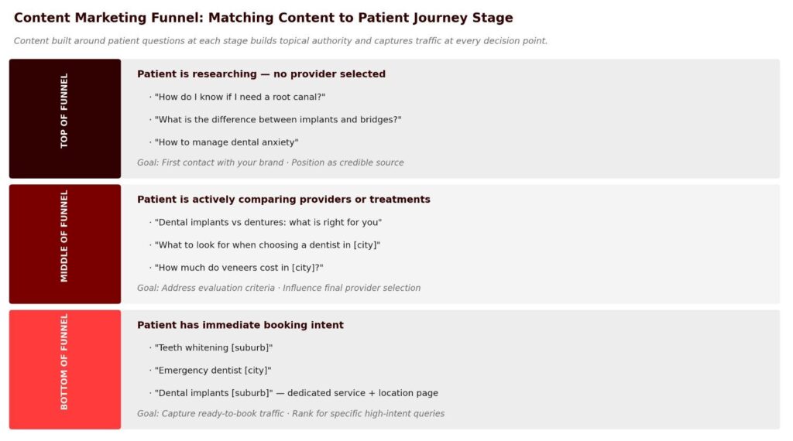Click heading "Patient is researching — no provider selected"
The width and height of the screenshot is (793, 441).
click(261, 74)
